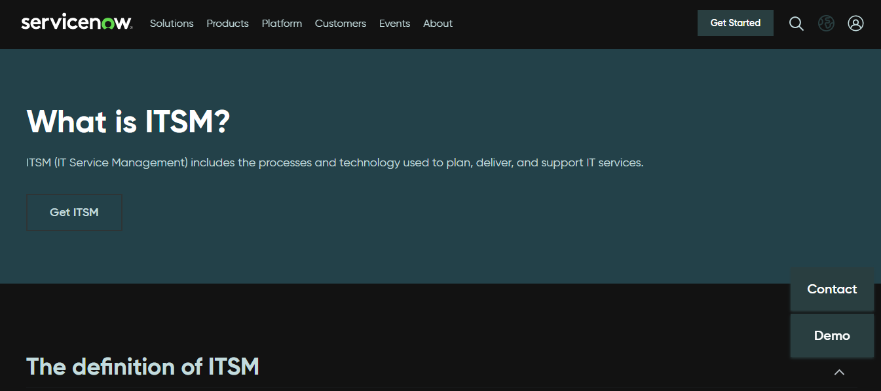Viewport: 881px width, 391px height.
Task: Click the Get ITSM button
Action: click(74, 212)
